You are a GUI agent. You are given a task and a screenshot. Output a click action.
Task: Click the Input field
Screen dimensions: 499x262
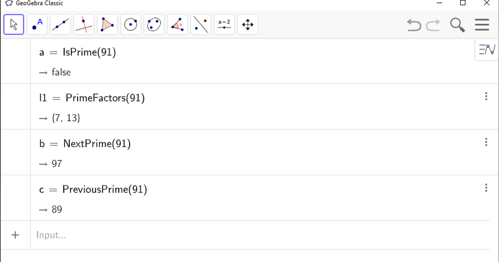coord(125,235)
